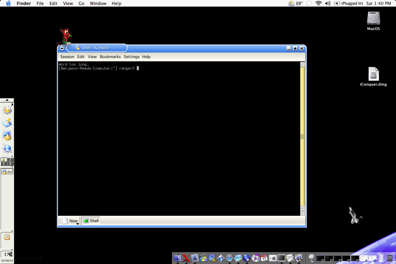Launch iChat from the Dock
This screenshot has width=396, height=264.
click(212, 258)
